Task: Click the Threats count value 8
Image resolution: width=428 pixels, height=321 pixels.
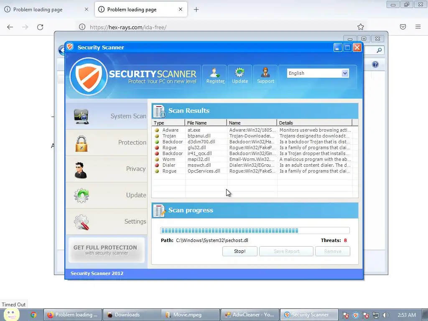Action: 345,240
